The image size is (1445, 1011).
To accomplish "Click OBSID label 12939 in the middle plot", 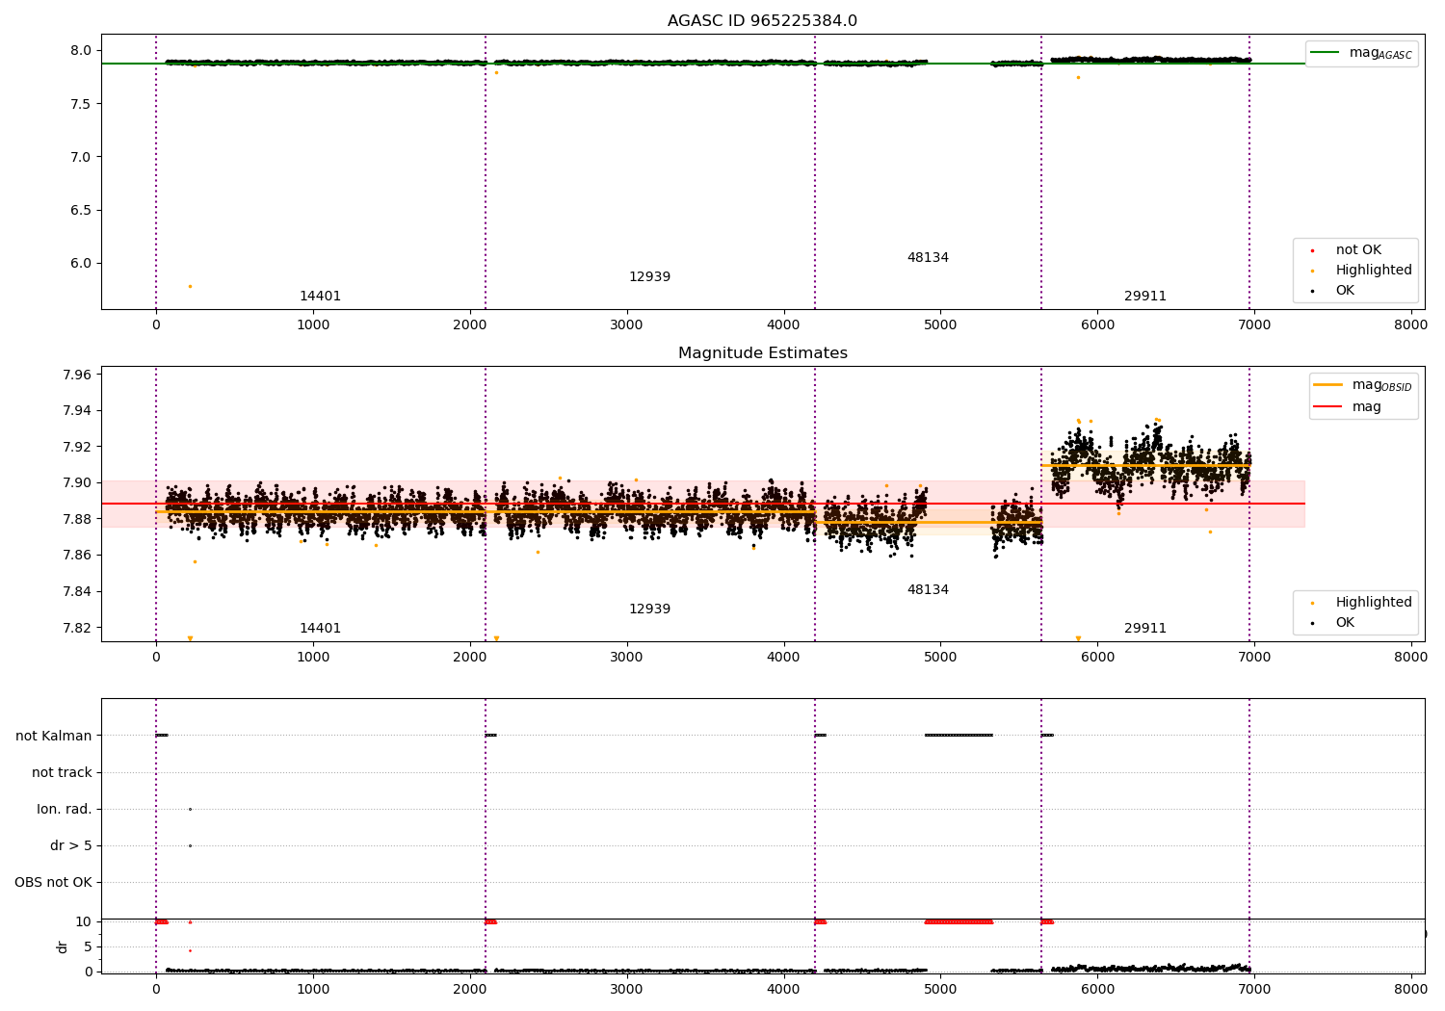I will click(x=649, y=609).
